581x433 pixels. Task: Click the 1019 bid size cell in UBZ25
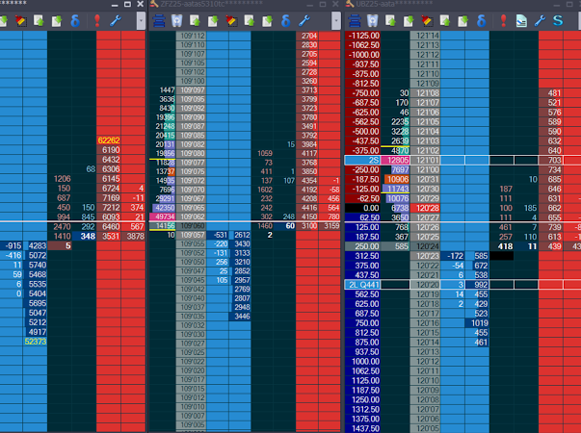pyautogui.click(x=477, y=323)
